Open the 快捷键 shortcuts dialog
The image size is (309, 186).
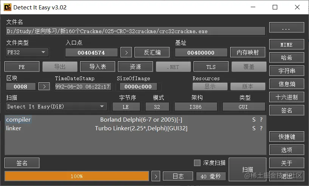click(287, 137)
